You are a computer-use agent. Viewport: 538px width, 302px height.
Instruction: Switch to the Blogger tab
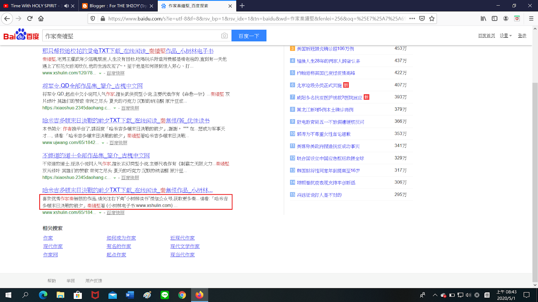click(x=118, y=6)
